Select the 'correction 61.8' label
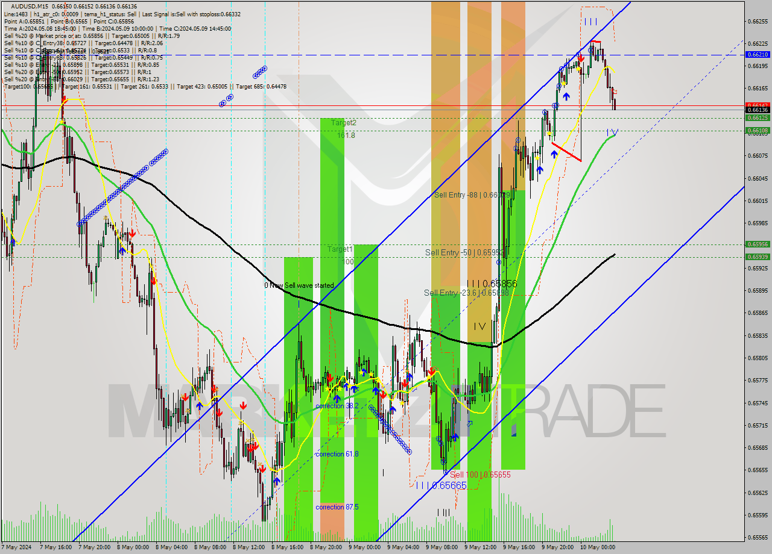 pos(337,454)
